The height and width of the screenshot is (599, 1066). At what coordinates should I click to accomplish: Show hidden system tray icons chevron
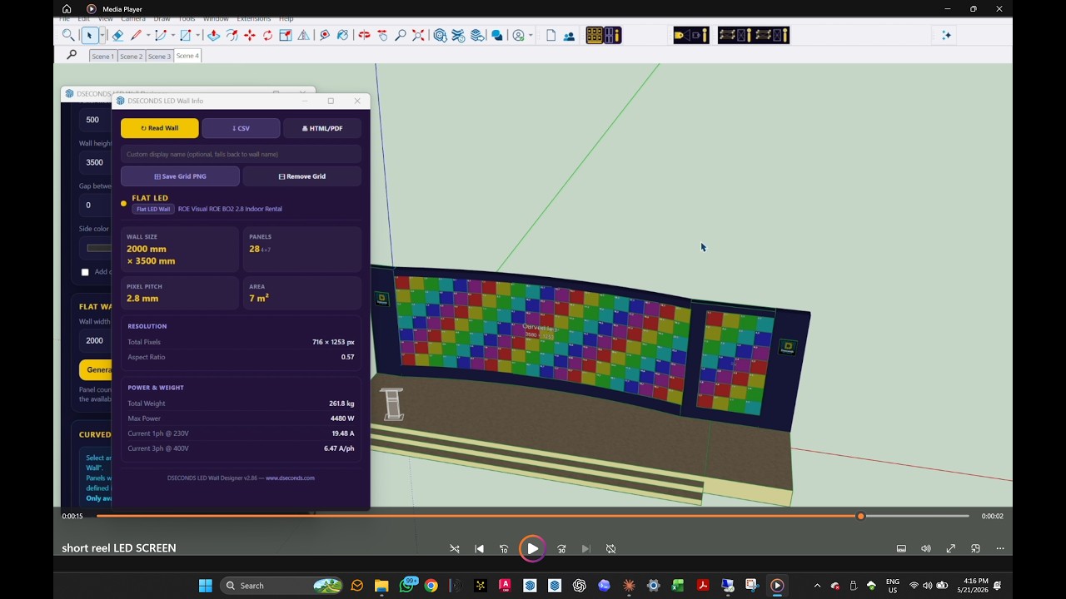[817, 586]
